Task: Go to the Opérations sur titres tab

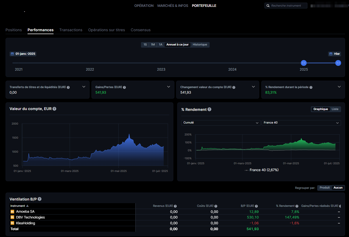Action: coord(107,30)
